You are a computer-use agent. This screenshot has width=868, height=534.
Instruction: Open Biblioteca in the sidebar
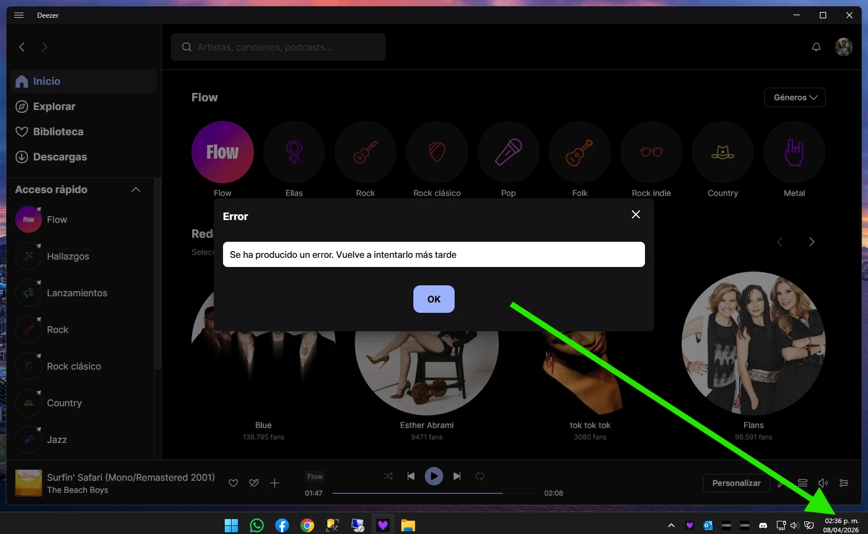click(x=83, y=132)
